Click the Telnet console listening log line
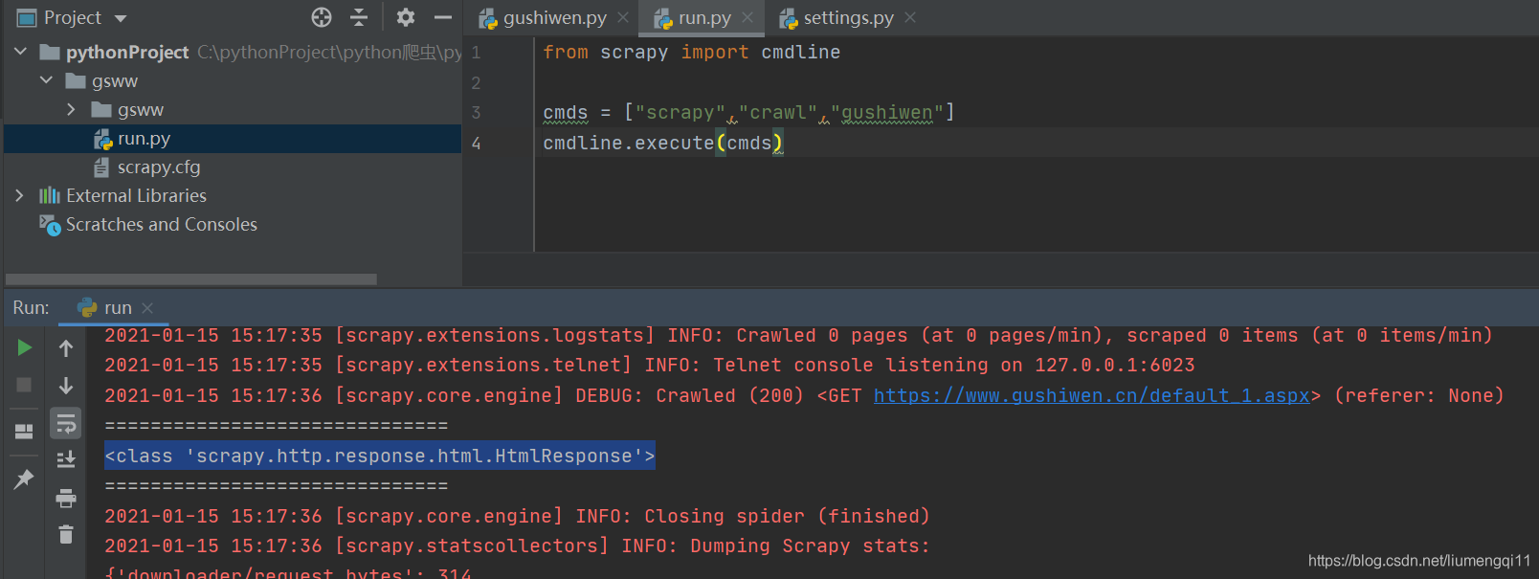Viewport: 1539px width, 579px height. coord(650,365)
